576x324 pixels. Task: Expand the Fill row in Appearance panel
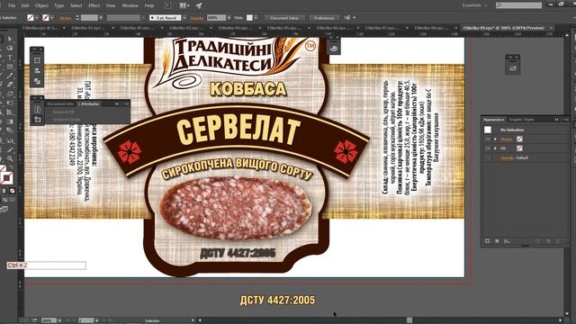click(495, 148)
